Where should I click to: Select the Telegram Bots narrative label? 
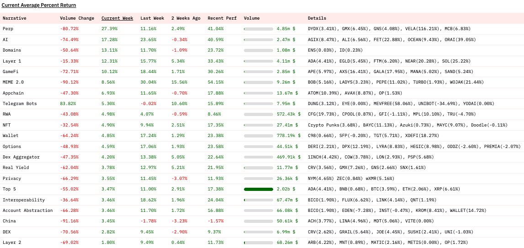tap(20, 104)
